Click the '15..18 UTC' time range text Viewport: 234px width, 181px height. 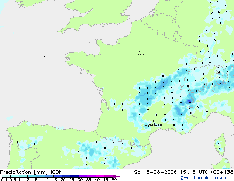pyautogui.click(x=194, y=172)
